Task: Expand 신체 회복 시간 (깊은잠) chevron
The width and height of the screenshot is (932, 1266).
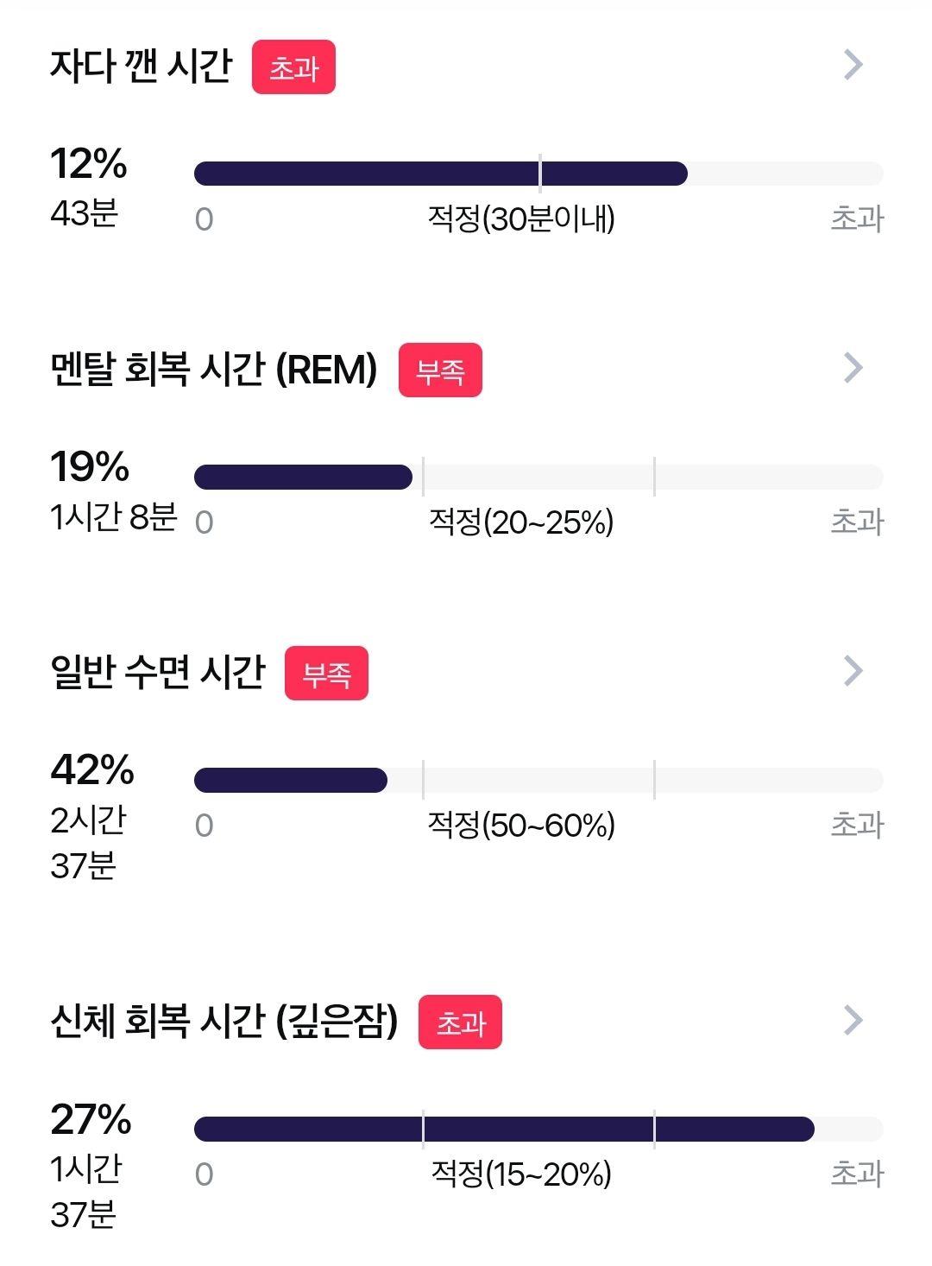Action: 853,1020
